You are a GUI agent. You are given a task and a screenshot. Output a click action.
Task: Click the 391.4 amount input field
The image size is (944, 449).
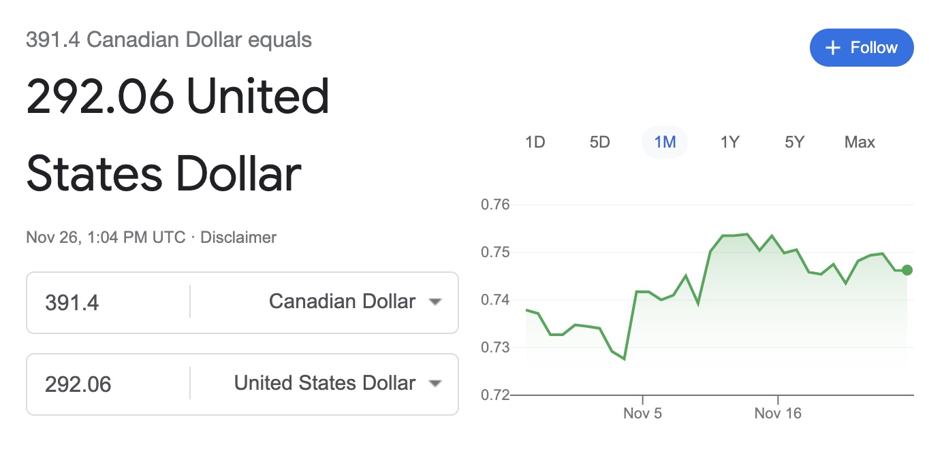click(x=109, y=302)
